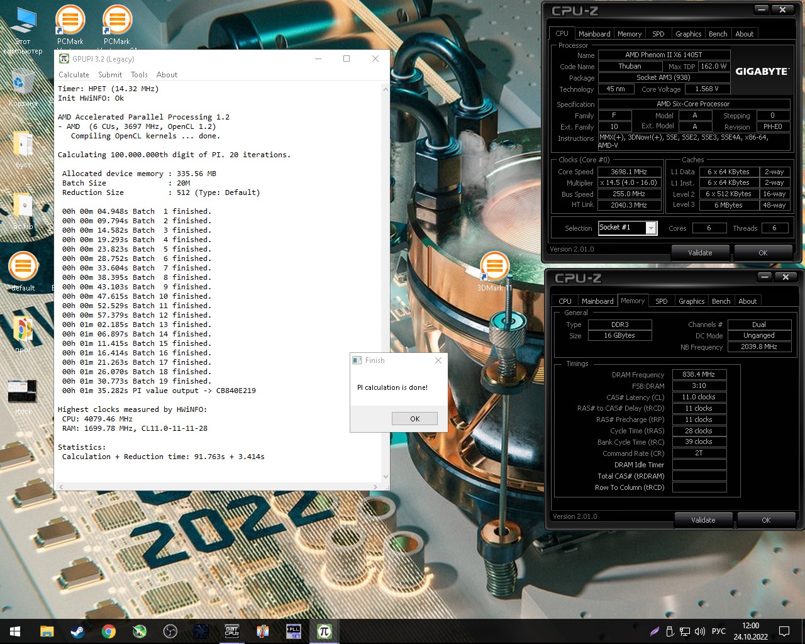
Task: Click the Batch 10 finished line in GPUPI
Action: [x=136, y=296]
